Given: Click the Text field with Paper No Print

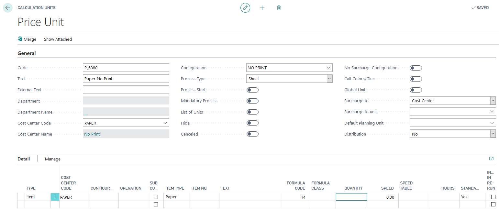Looking at the screenshot, I should click(x=126, y=79).
